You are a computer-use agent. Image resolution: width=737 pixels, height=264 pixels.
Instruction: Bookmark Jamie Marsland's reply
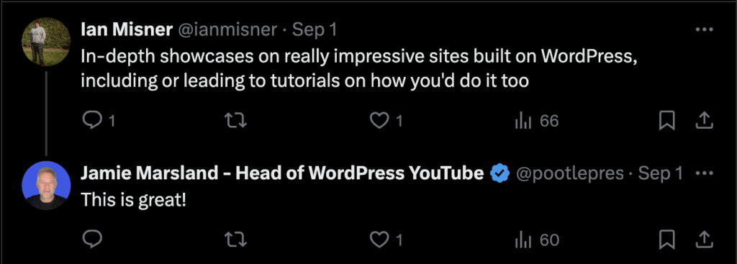pyautogui.click(x=666, y=240)
